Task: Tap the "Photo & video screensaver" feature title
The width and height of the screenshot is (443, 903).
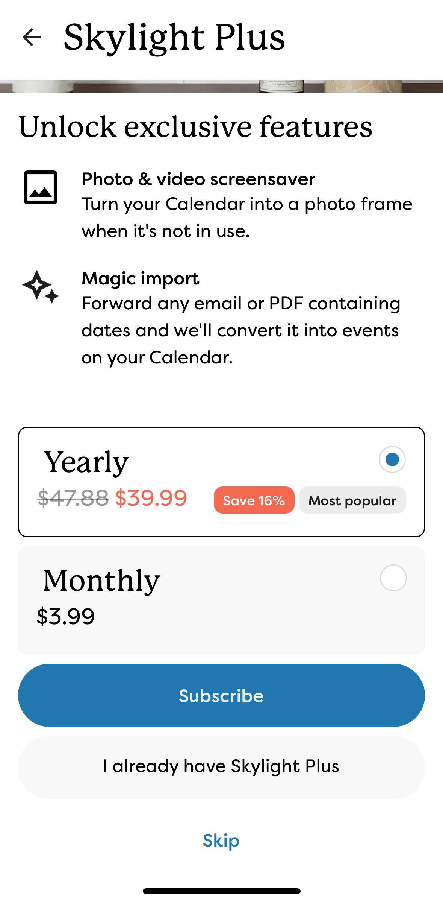Action: tap(198, 179)
